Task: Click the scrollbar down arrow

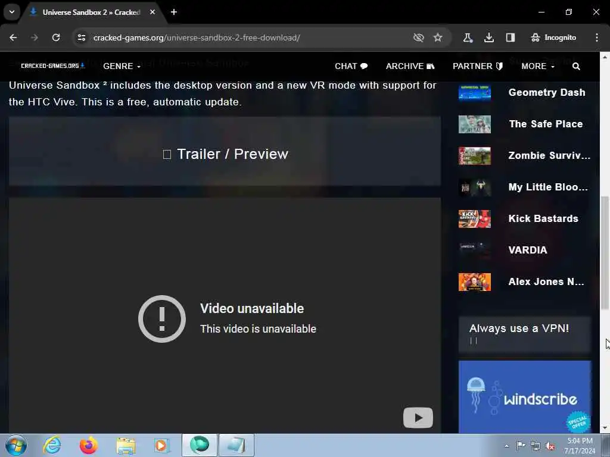Action: [x=605, y=428]
